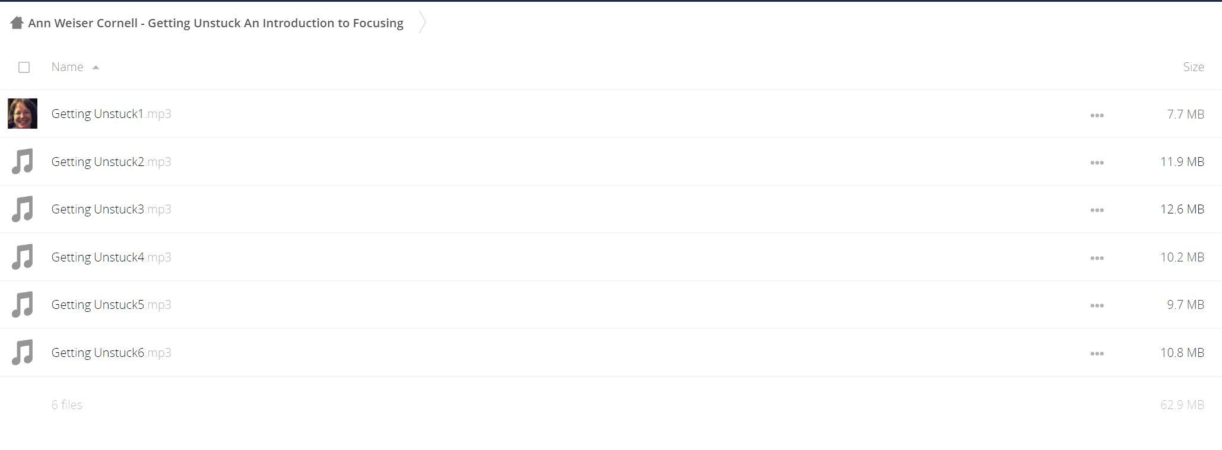Click the home icon in breadcrumb
The width and height of the screenshot is (1222, 450).
[17, 23]
